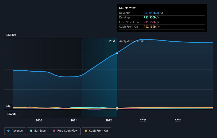The height and width of the screenshot is (138, 217).
Task: Click the 2024 x-axis label
Action: pos(178,121)
